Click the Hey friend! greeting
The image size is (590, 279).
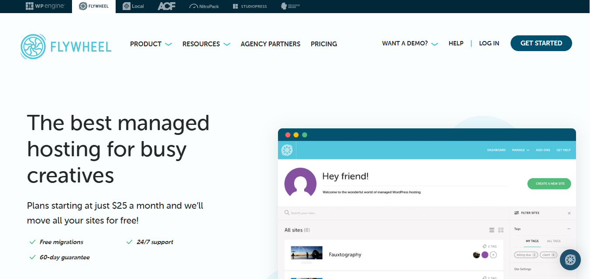345,176
